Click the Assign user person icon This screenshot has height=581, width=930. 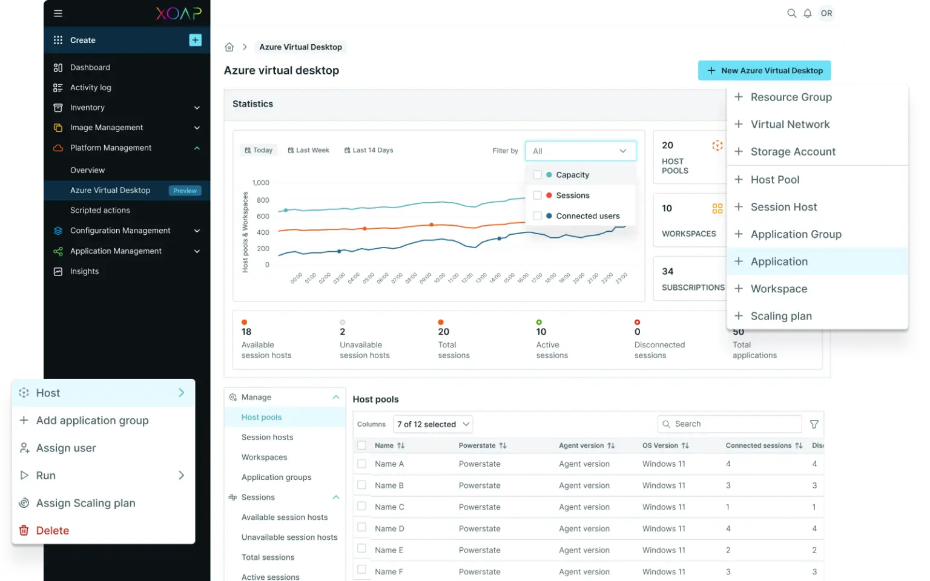click(24, 448)
